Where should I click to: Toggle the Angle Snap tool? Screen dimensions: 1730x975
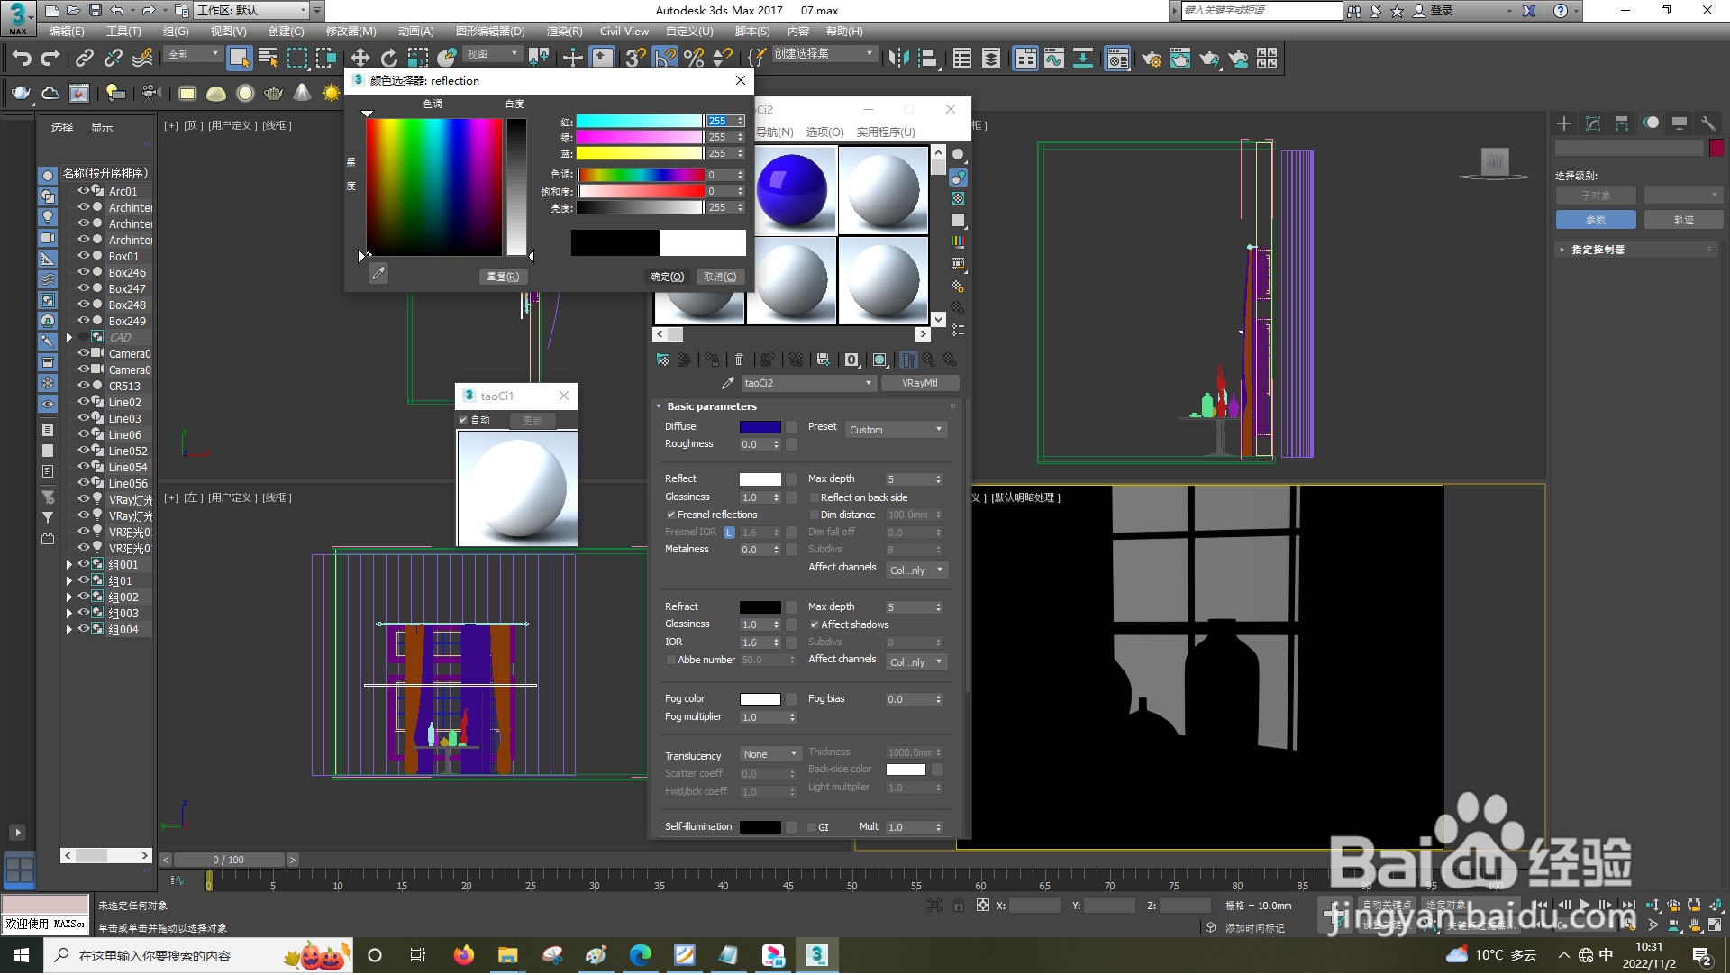(x=665, y=59)
